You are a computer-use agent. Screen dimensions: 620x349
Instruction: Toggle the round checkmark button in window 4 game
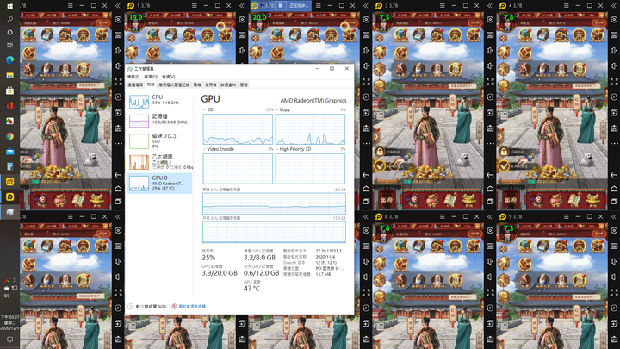pos(504,165)
